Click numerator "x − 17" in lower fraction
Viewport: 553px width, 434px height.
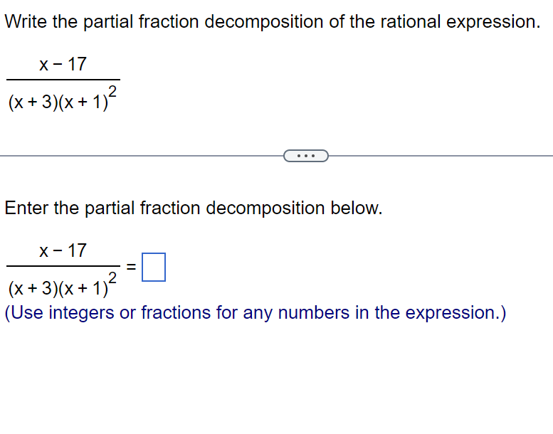(63, 250)
